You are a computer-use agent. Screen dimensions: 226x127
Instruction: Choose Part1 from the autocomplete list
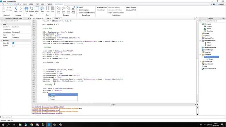(63, 99)
